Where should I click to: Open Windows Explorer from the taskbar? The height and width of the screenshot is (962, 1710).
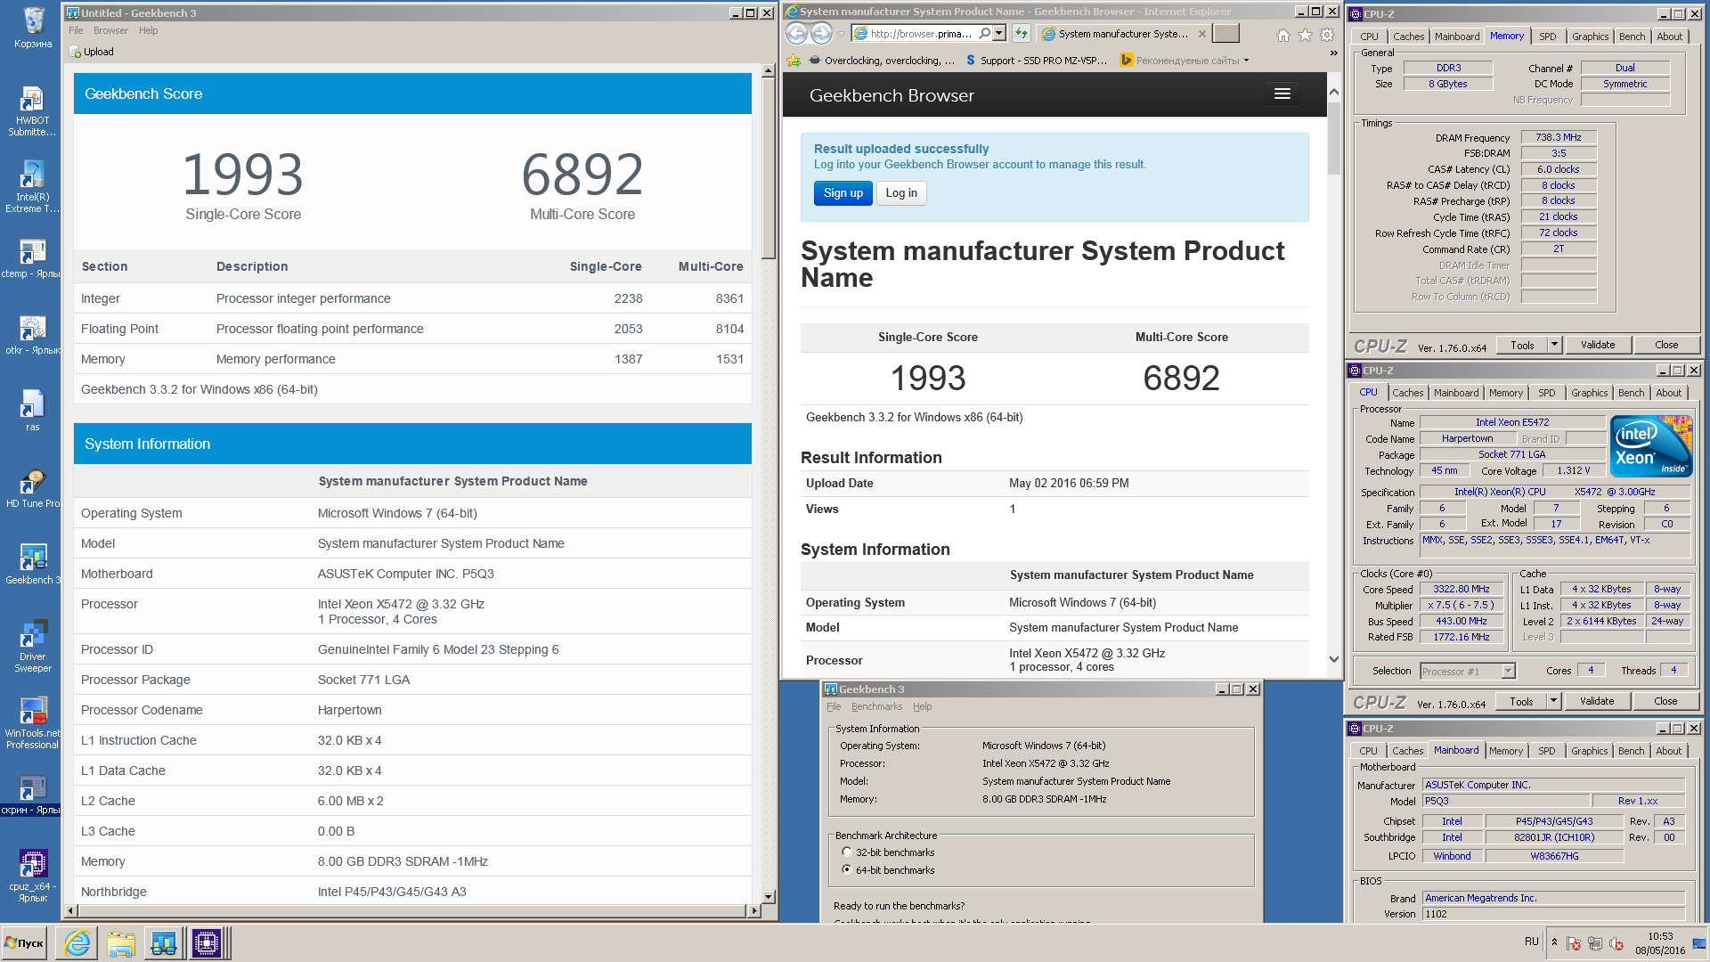click(x=120, y=943)
